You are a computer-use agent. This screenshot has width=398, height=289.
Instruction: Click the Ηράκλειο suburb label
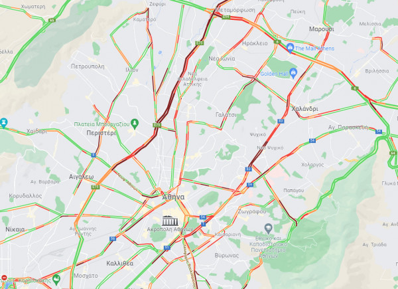[x=255, y=43]
